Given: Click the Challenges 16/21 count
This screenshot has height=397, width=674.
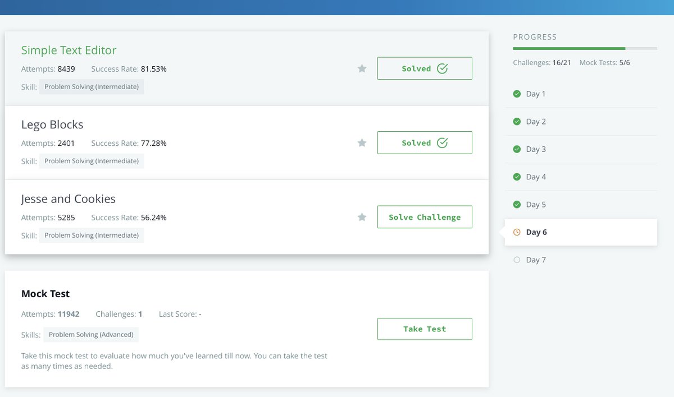Looking at the screenshot, I should [x=542, y=63].
